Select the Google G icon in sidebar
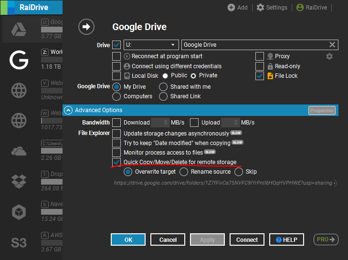This screenshot has width=348, height=260. click(x=19, y=60)
